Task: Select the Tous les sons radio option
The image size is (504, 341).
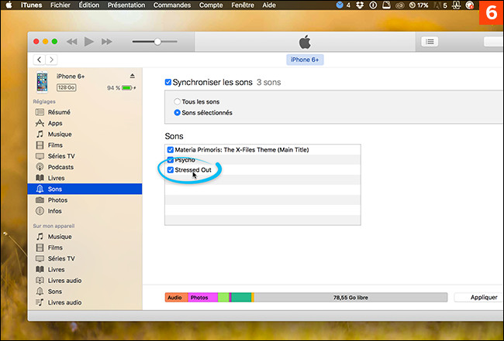Action: 178,101
